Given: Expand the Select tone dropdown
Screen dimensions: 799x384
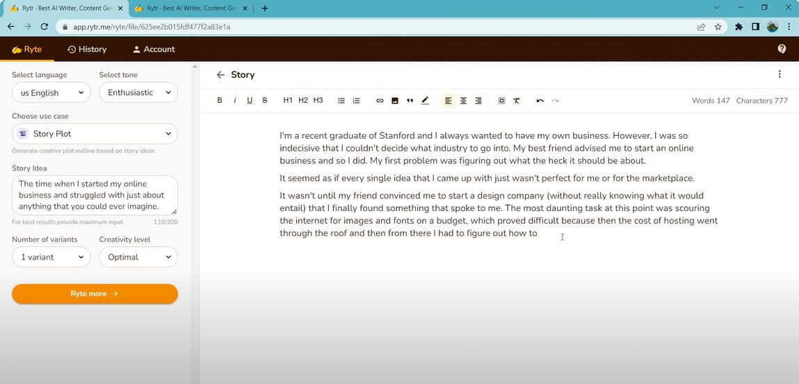Looking at the screenshot, I should click(x=138, y=92).
